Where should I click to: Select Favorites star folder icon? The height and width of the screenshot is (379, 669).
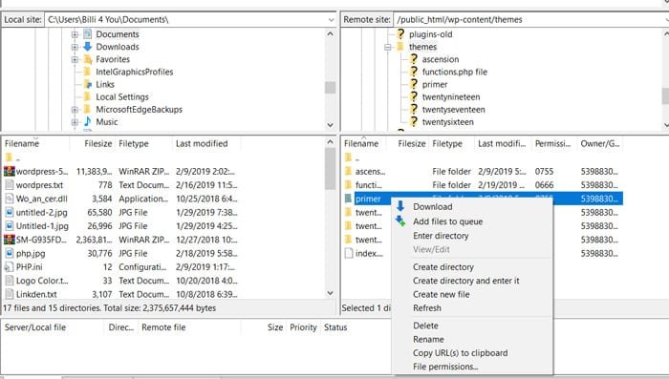88,59
